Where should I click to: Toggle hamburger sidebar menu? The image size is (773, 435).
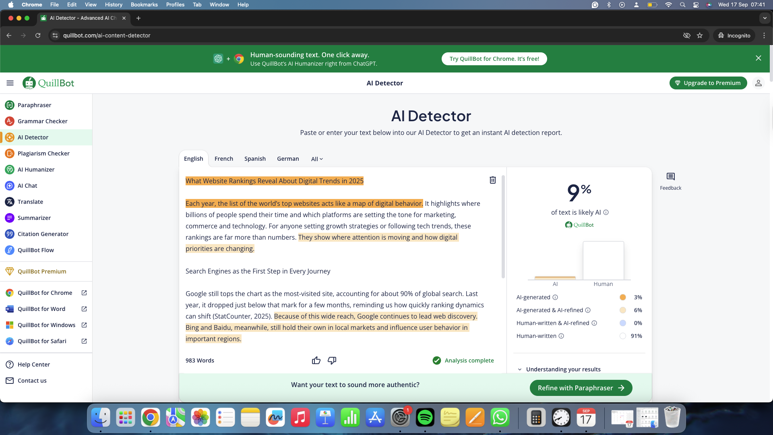[10, 83]
